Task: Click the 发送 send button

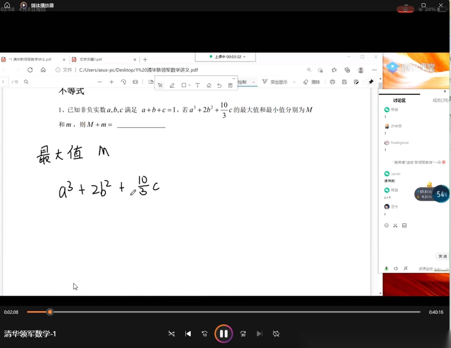Action: point(442,256)
